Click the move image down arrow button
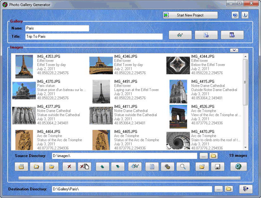This screenshot has width=261, height=198. 118,167
